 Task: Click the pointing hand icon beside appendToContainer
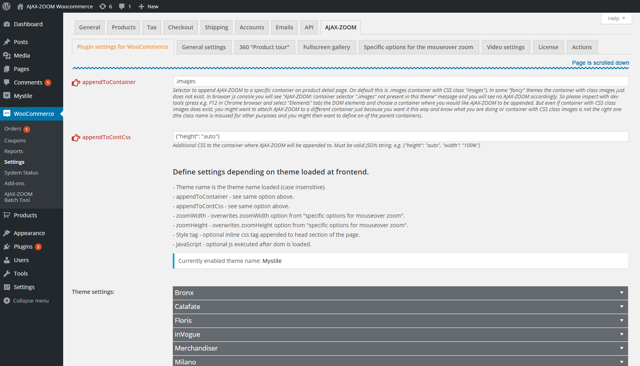point(76,82)
